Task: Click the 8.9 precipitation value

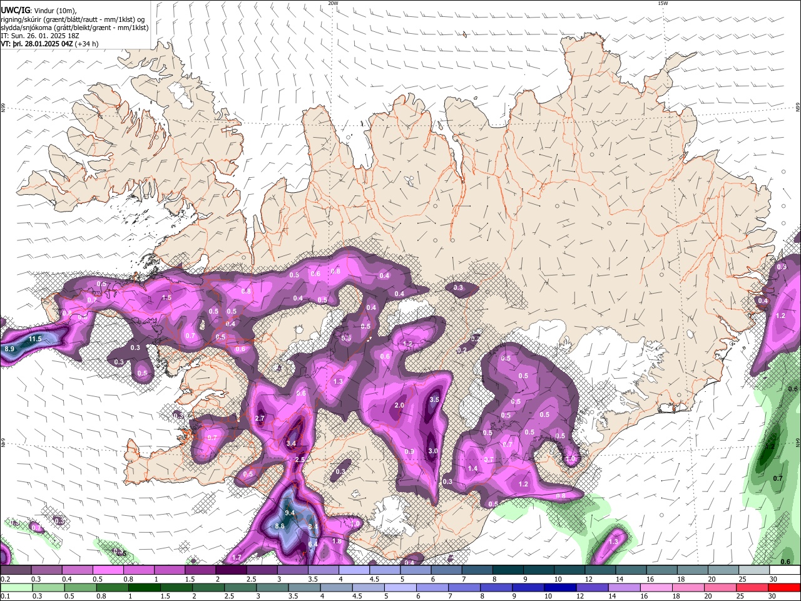Action: (9, 349)
